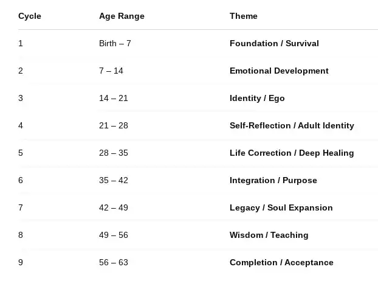Select the Wisdom / Teaching theme
This screenshot has width=378, height=289.
[x=269, y=235]
